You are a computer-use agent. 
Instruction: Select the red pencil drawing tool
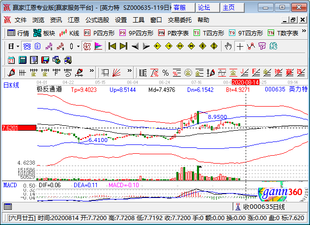click(x=11, y=73)
